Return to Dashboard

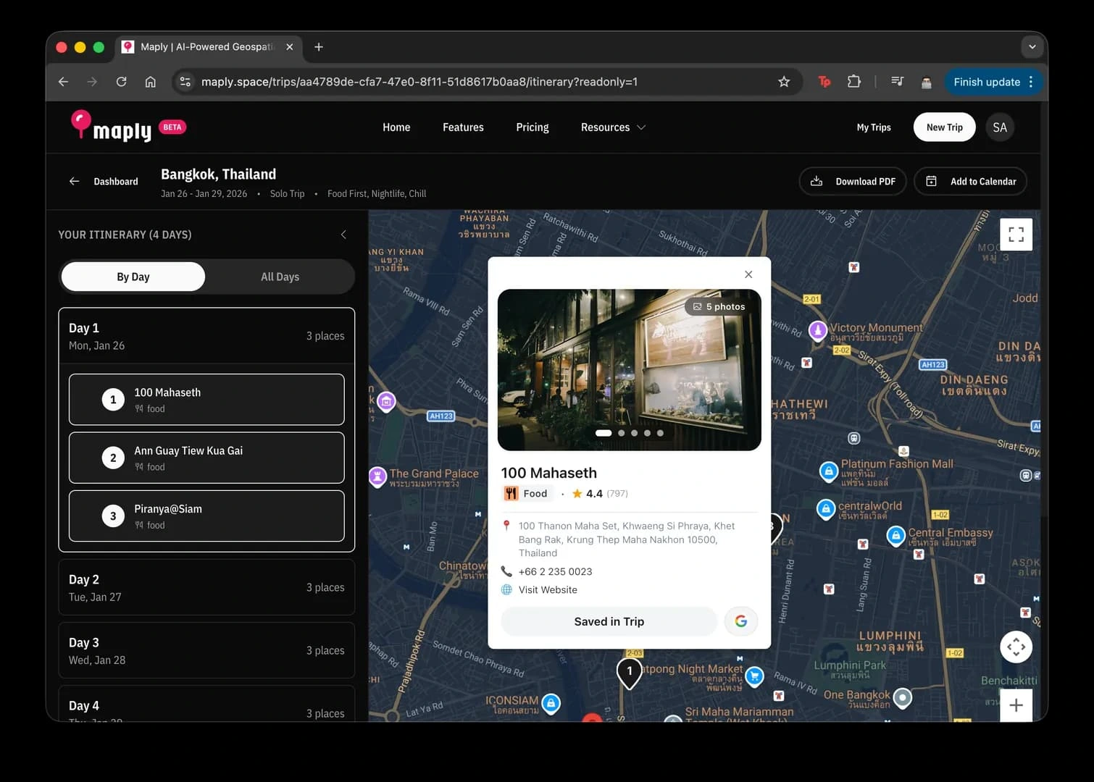tap(104, 182)
